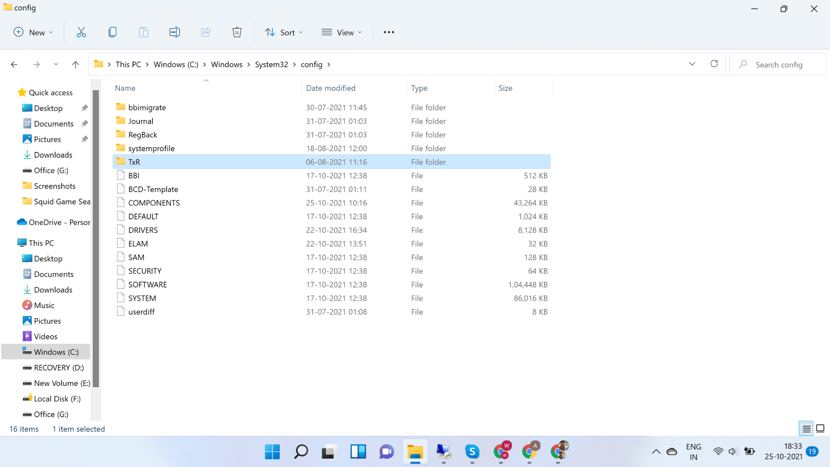Refresh the config folder view
The image size is (830, 467).
[x=714, y=64]
